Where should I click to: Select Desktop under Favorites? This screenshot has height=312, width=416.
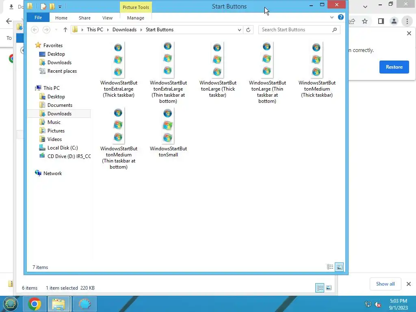(x=56, y=54)
